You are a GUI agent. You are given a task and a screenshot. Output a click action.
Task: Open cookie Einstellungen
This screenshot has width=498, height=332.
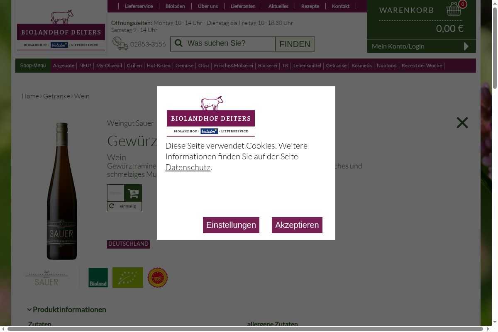(x=231, y=225)
